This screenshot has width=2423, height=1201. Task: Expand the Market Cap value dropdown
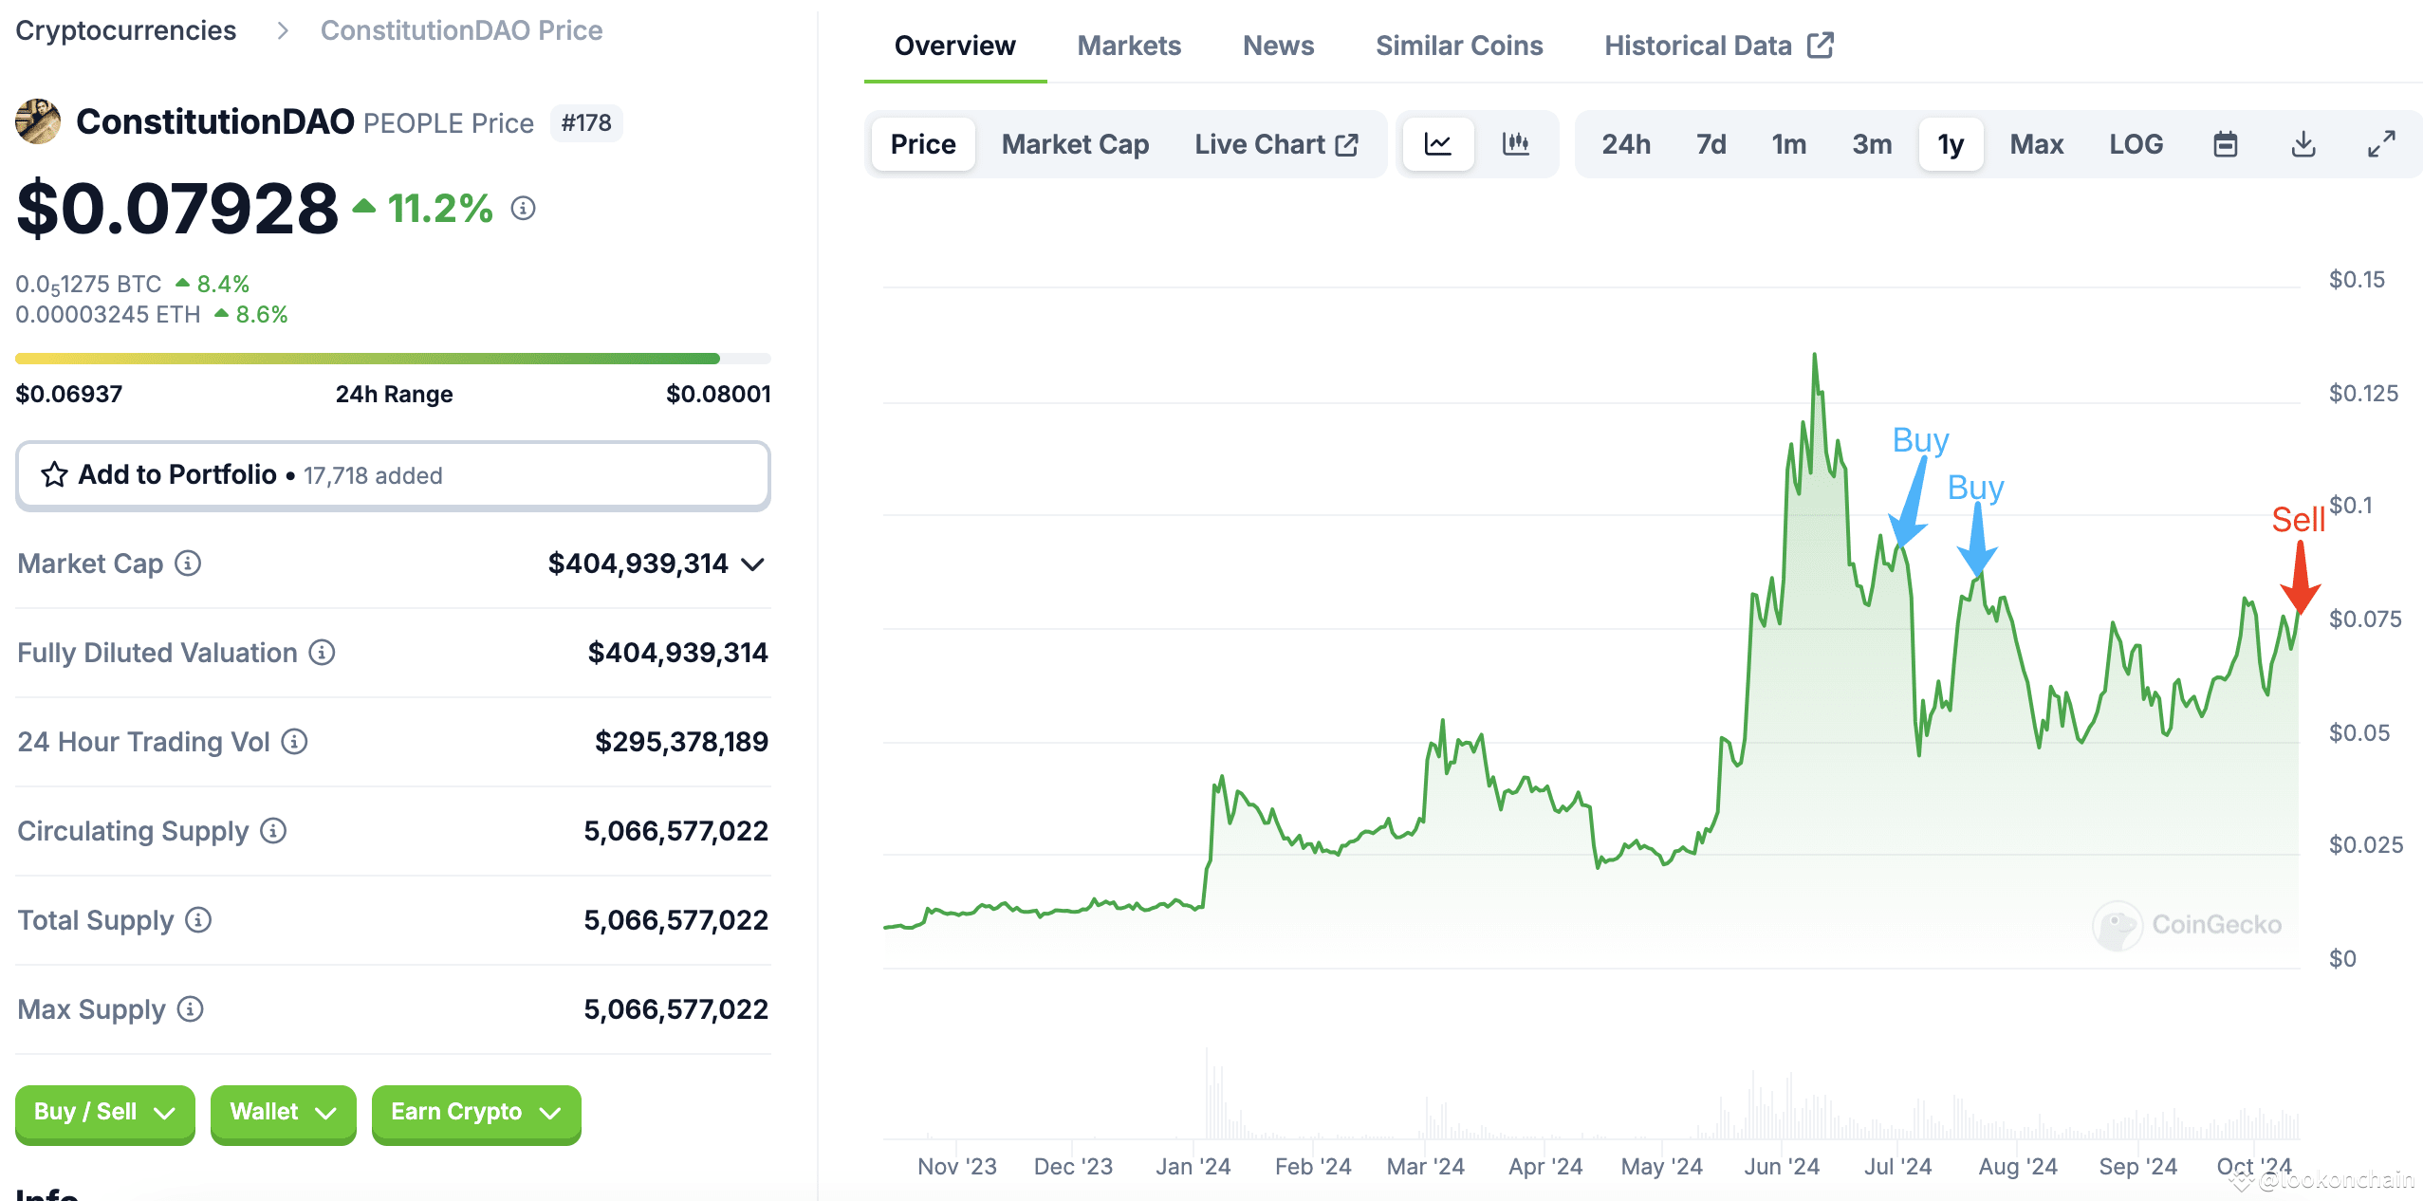(750, 564)
